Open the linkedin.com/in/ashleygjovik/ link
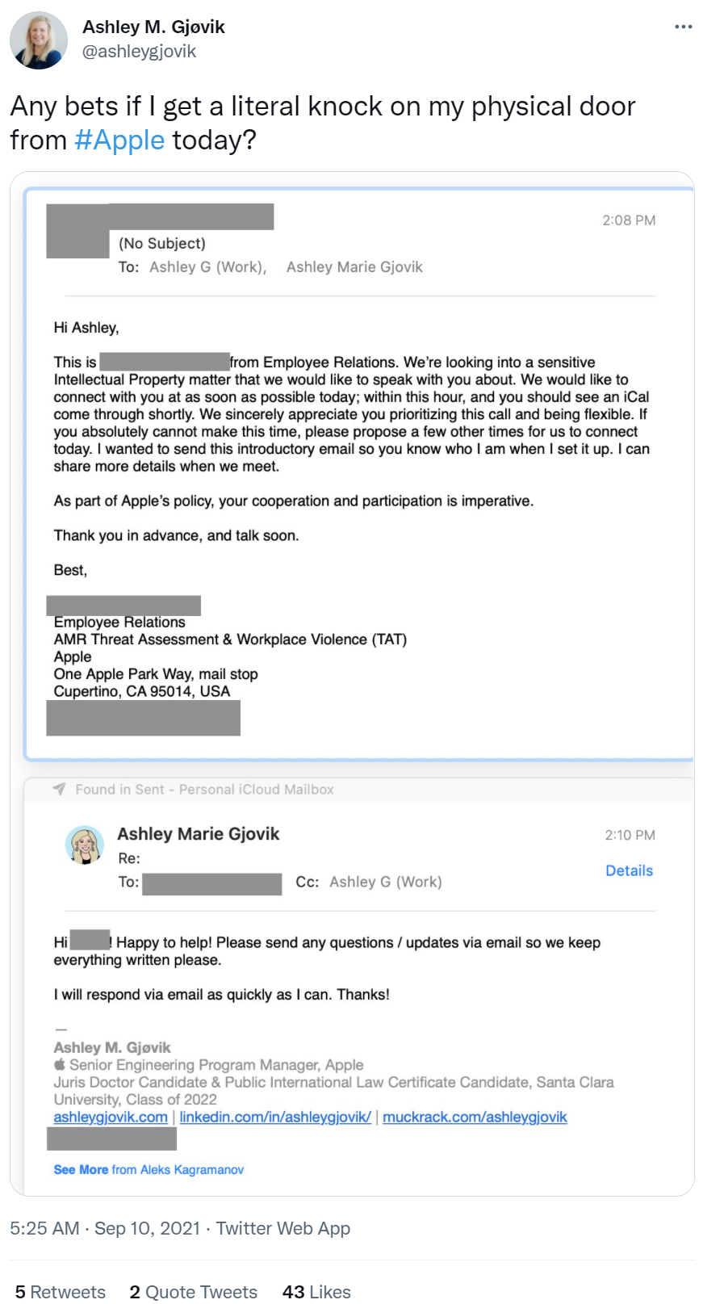Viewport: 703px width, 1304px height. 275,1117
